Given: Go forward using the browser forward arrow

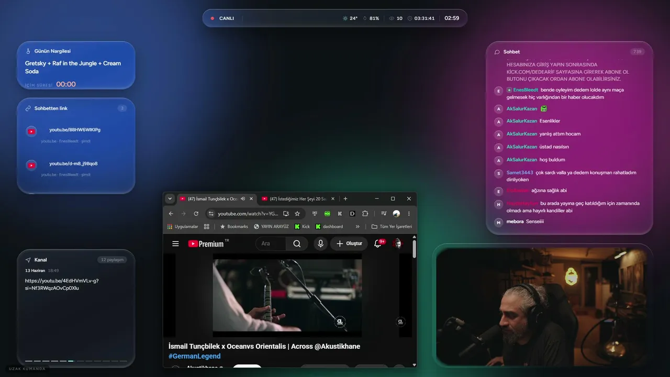Looking at the screenshot, I should click(183, 214).
